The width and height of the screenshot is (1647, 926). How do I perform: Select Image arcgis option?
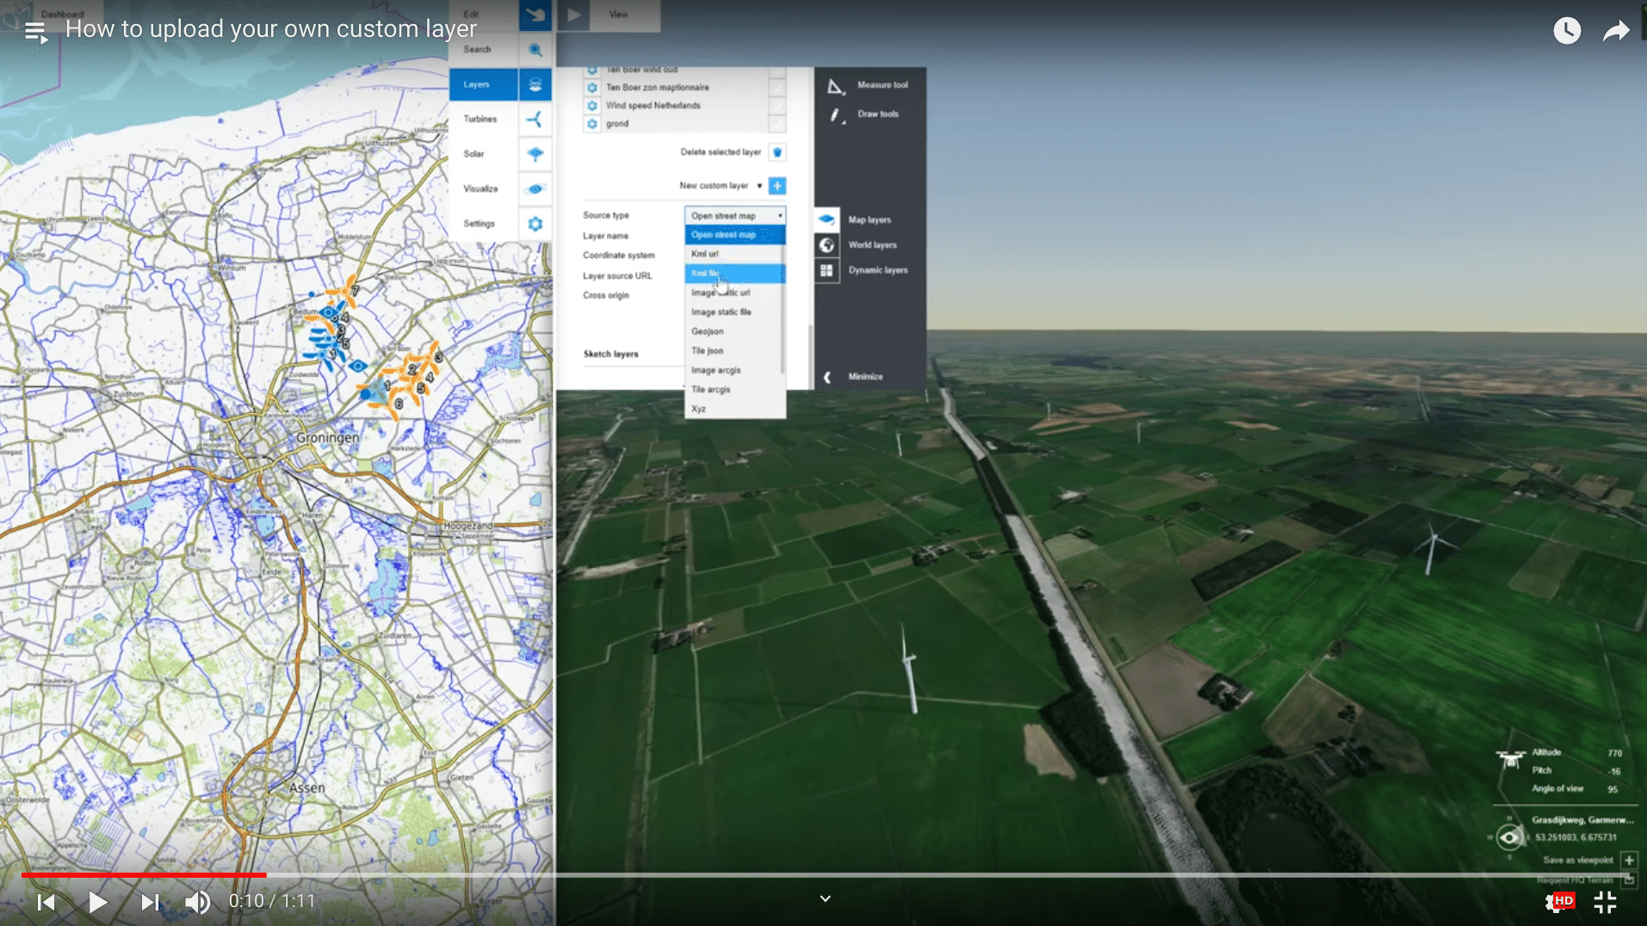click(x=734, y=371)
